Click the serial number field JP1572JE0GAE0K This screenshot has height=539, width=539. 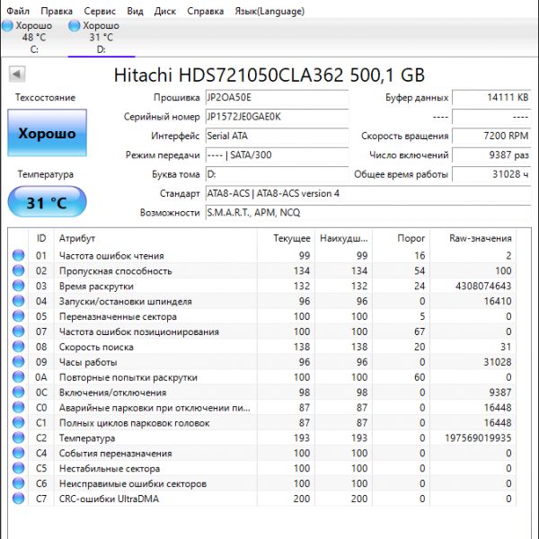(275, 117)
